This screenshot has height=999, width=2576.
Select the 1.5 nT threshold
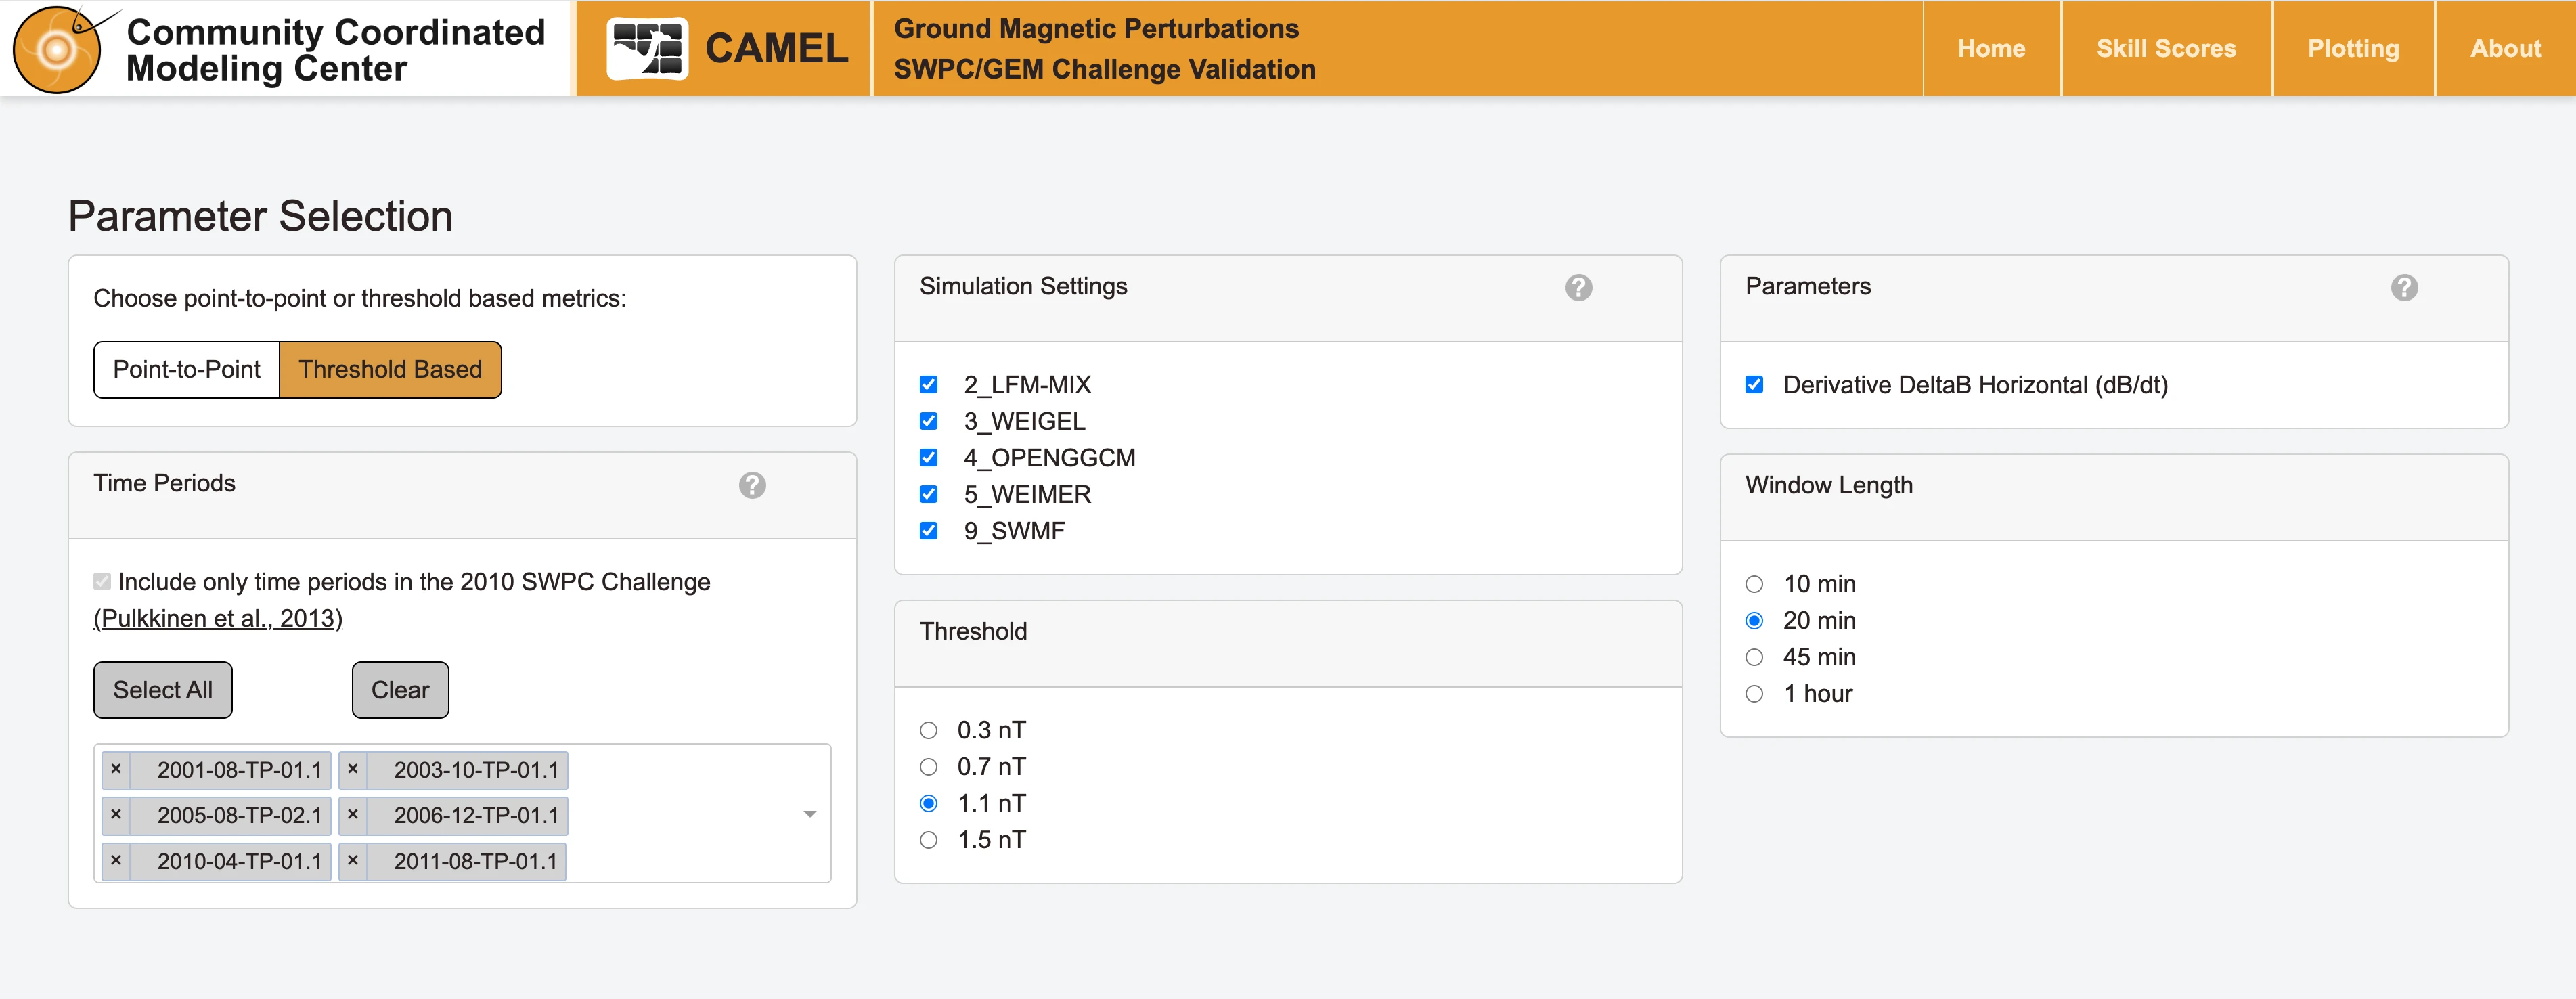[928, 840]
